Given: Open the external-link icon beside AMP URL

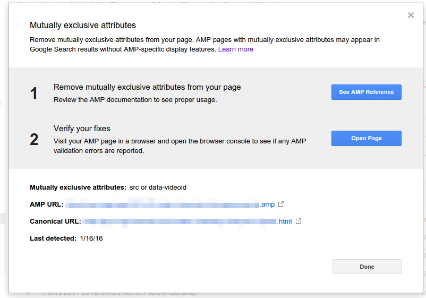Looking at the screenshot, I should pyautogui.click(x=281, y=204).
